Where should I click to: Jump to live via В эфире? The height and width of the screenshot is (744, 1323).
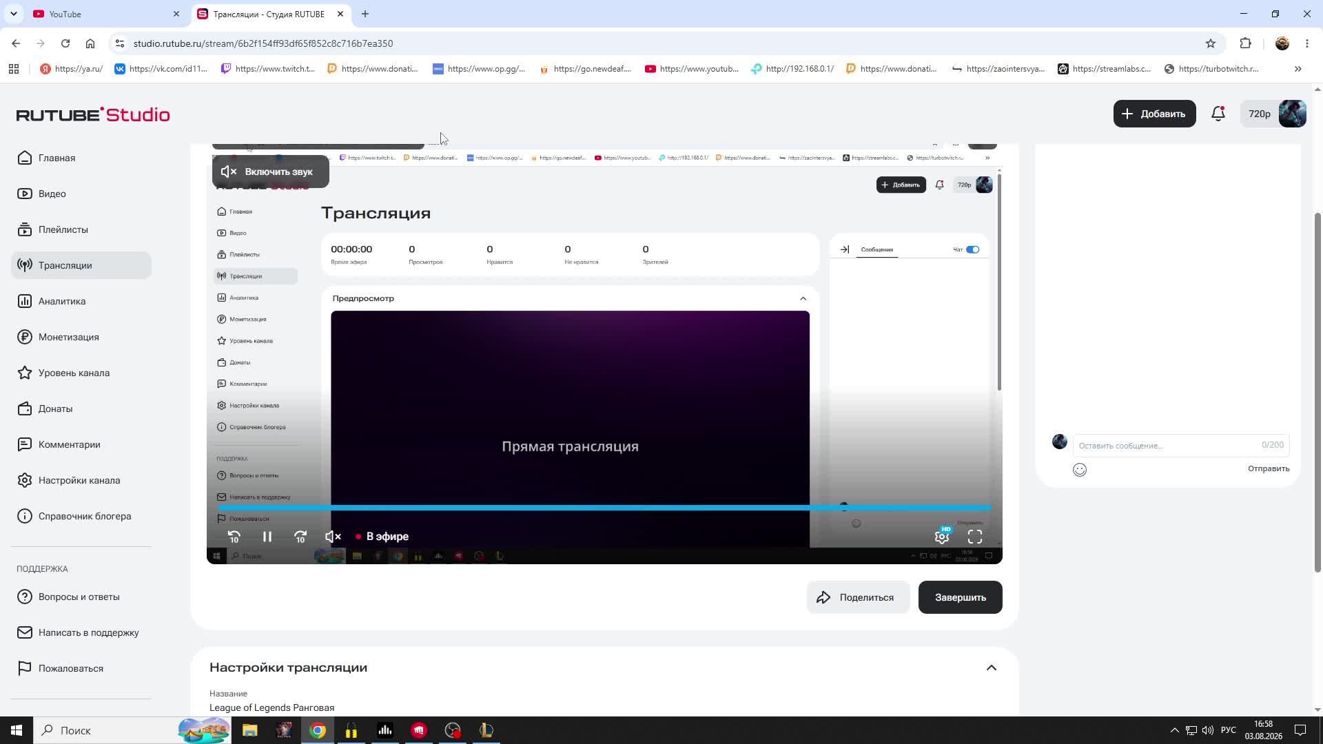pyautogui.click(x=382, y=537)
